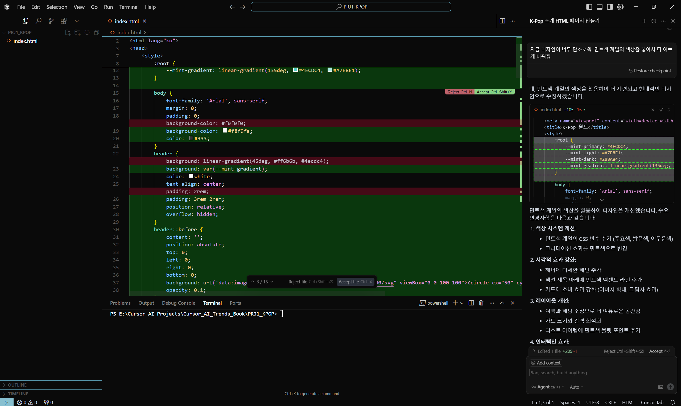
Task: Collapse all folders in explorer
Action: point(96,32)
